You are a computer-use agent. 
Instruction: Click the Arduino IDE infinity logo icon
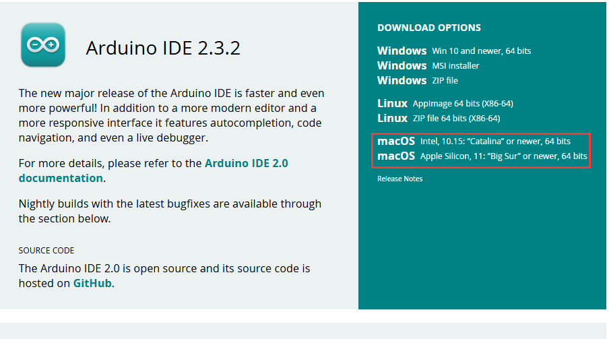[43, 44]
